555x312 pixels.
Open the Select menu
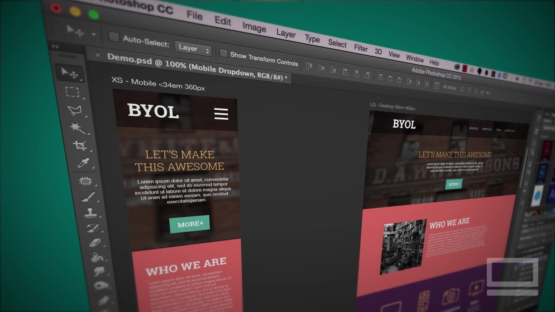pos(337,43)
